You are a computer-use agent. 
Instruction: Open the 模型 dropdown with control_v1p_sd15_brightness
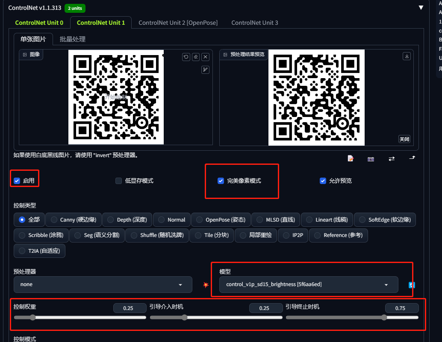[309, 285]
